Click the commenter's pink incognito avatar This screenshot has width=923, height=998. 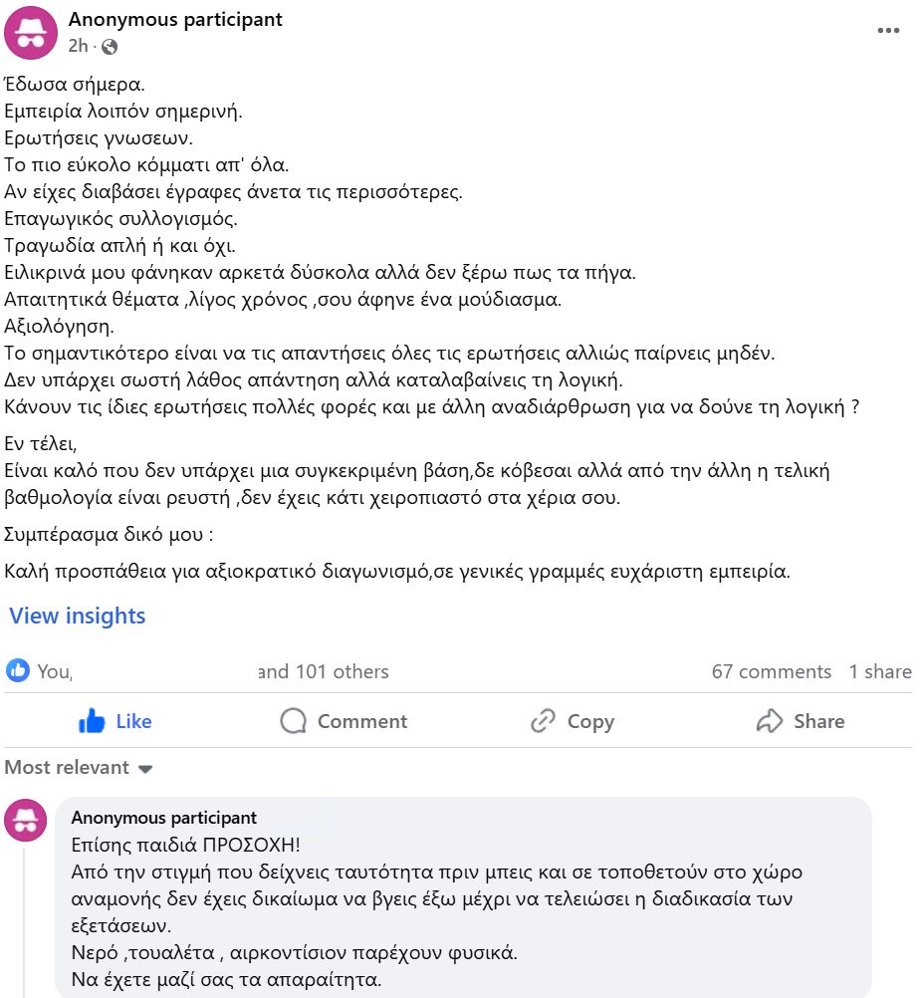26,820
